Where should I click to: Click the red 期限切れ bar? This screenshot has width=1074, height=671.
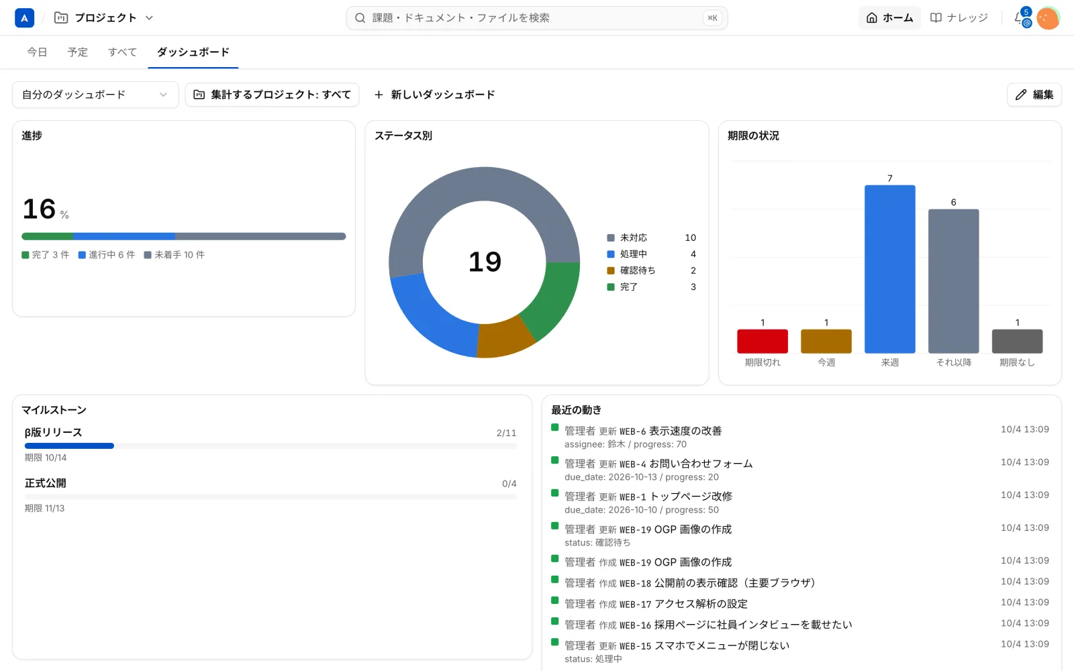click(x=763, y=341)
